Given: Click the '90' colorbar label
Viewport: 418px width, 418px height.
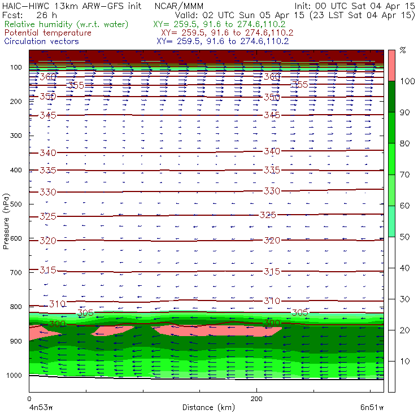Looking at the screenshot, I should (404, 112).
